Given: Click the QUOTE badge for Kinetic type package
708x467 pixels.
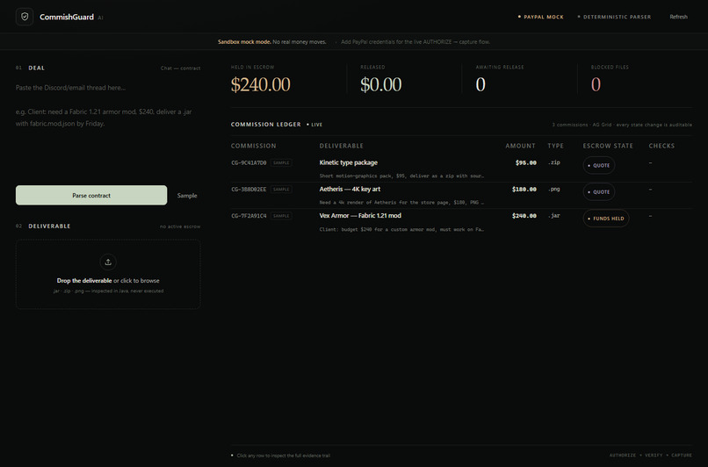Looking at the screenshot, I should pyautogui.click(x=599, y=166).
